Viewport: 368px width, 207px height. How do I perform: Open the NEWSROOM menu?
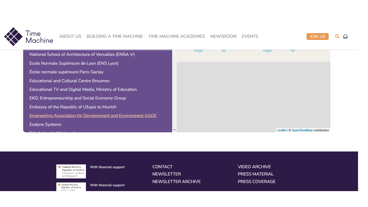[x=223, y=36]
